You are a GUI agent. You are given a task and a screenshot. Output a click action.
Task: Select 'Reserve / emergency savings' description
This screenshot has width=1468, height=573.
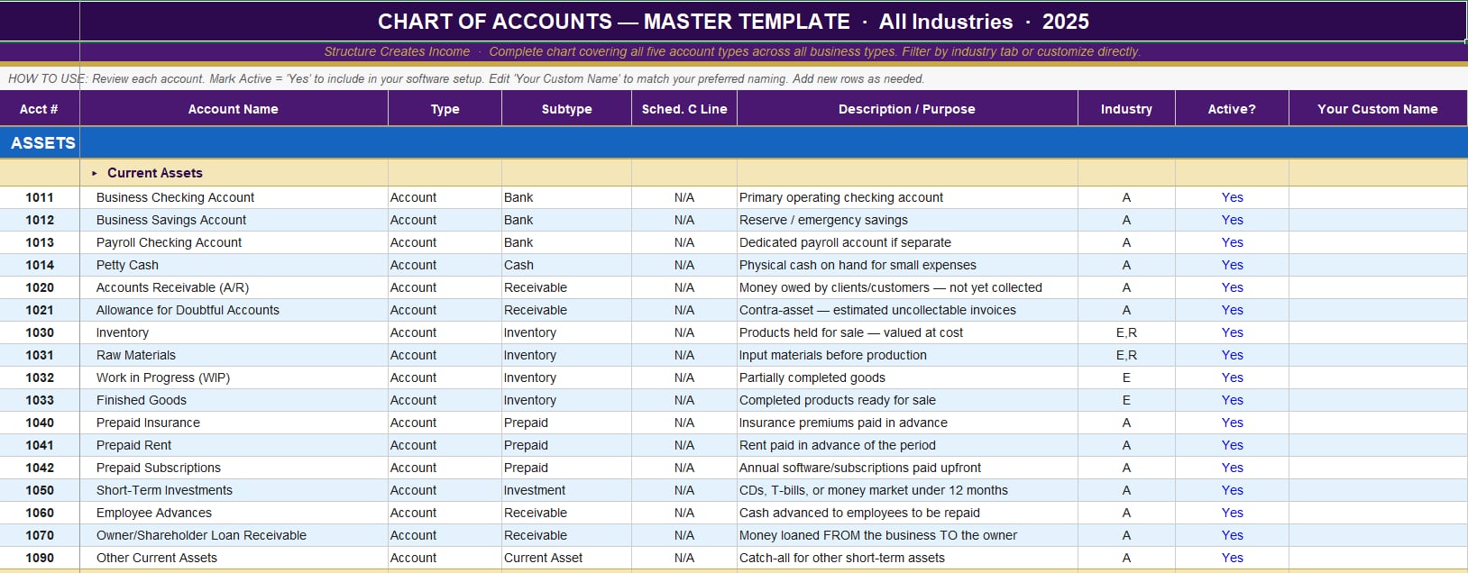tap(907, 220)
